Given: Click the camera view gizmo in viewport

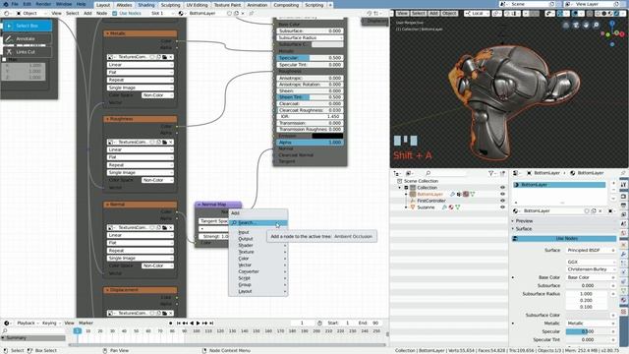Looking at the screenshot, I should click(576, 25).
